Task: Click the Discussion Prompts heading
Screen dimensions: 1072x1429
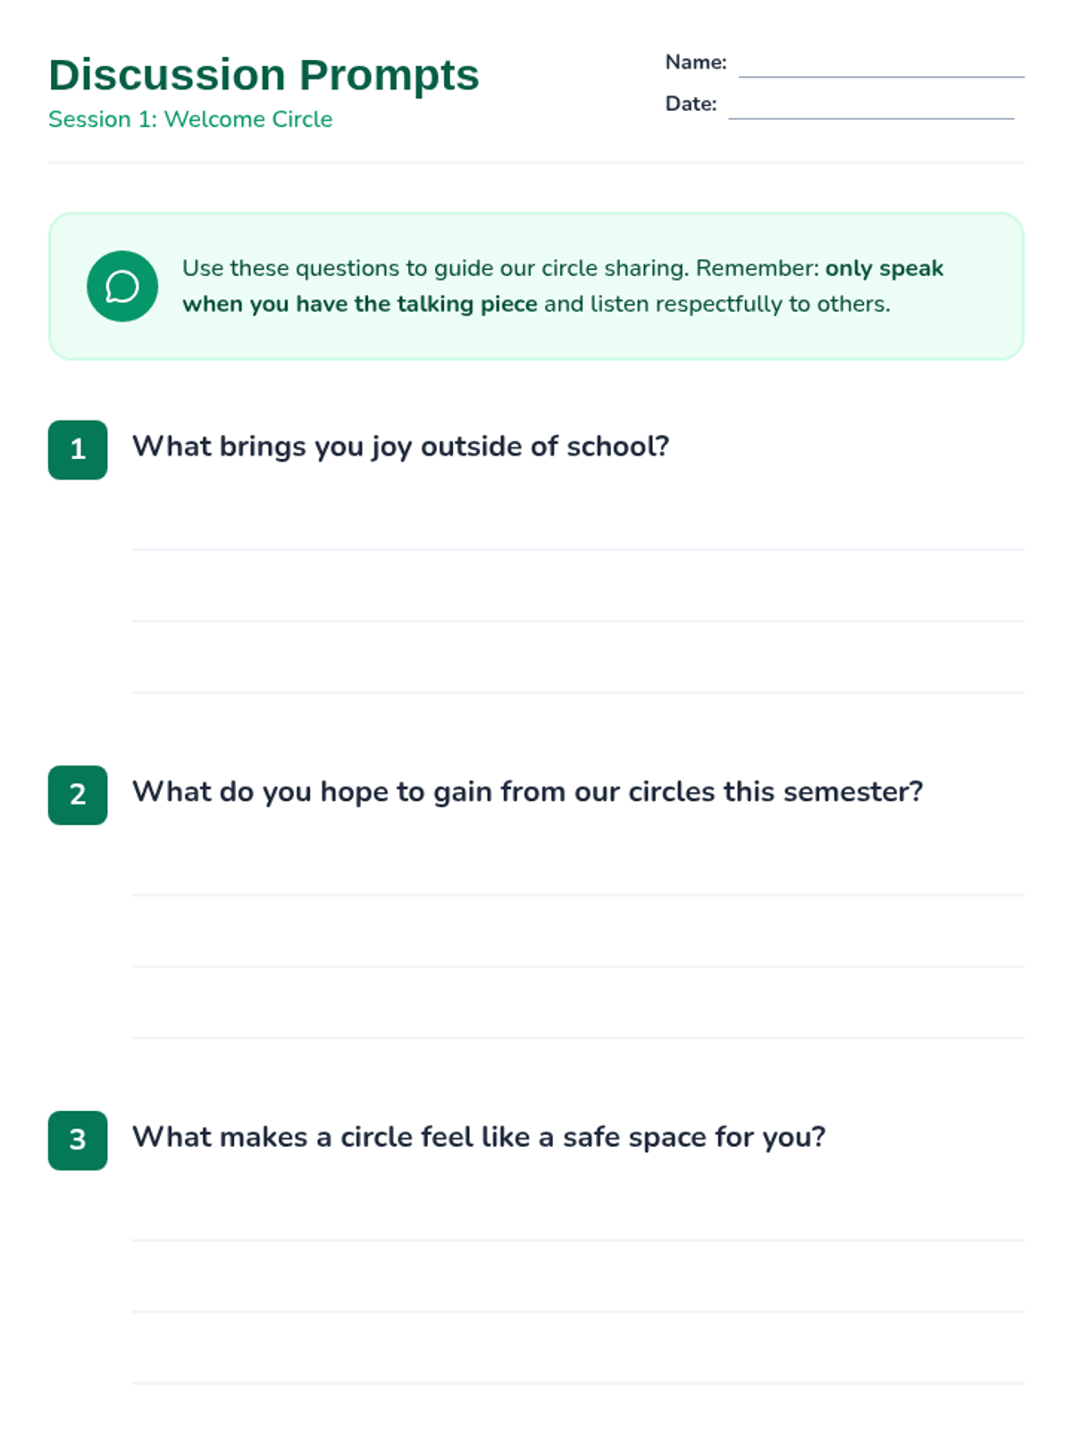Action: coord(264,75)
